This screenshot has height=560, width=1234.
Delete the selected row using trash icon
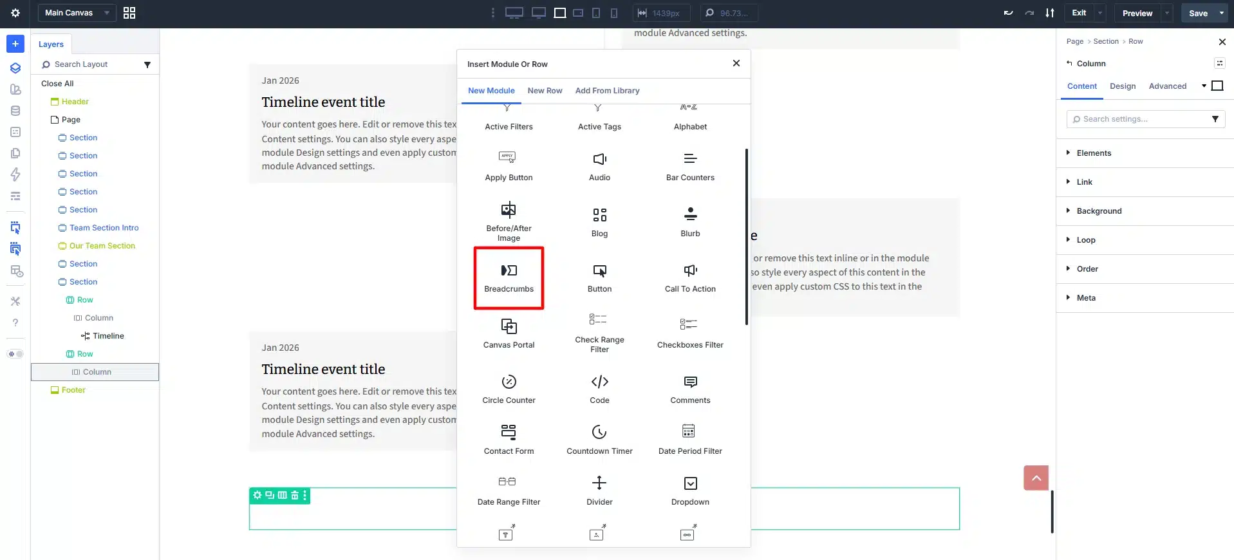[295, 495]
